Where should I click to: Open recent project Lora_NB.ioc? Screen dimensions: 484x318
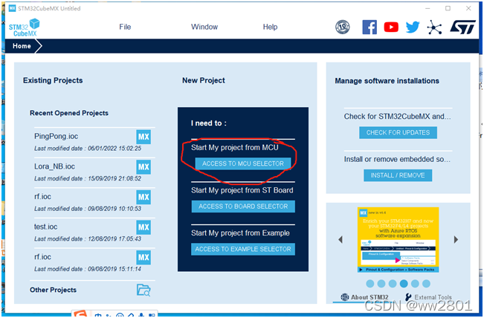click(54, 166)
